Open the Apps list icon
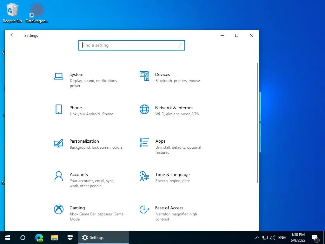The image size is (325, 244). pos(144,143)
